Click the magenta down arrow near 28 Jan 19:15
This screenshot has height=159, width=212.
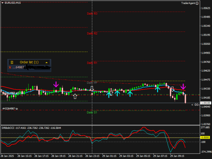pos(56,84)
